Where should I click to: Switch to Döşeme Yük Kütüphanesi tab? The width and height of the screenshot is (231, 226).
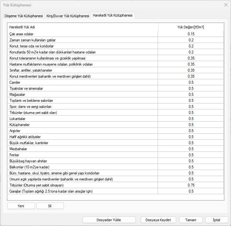pyautogui.click(x=24, y=16)
